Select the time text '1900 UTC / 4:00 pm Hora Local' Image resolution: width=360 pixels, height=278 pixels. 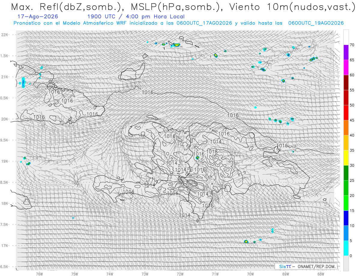pyautogui.click(x=136, y=16)
